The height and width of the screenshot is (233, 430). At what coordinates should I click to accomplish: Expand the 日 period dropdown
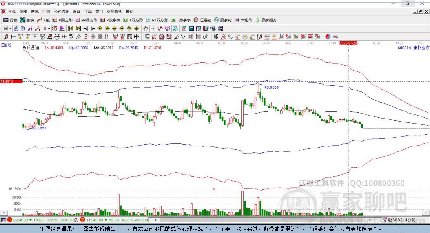(x=10, y=29)
